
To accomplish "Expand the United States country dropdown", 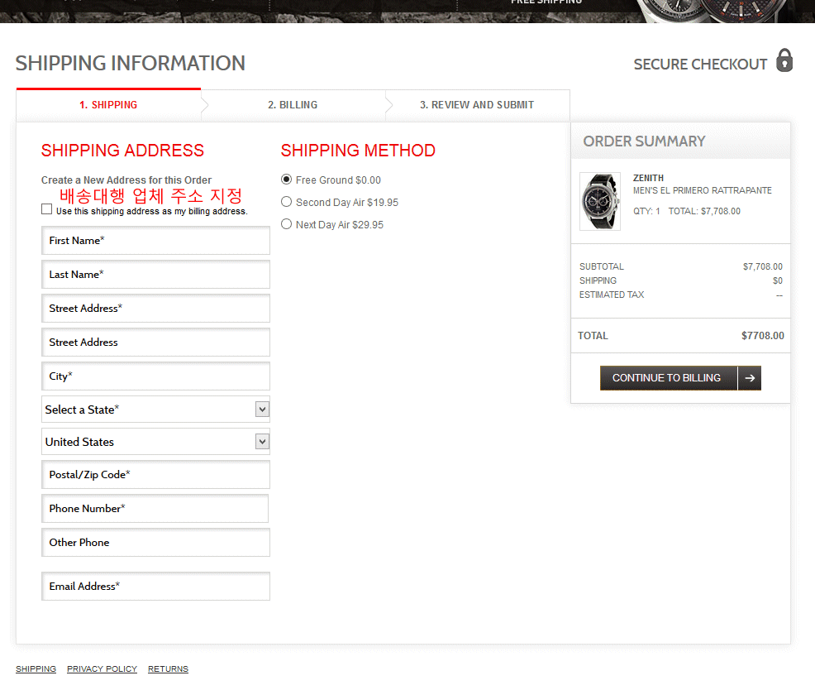I will [155, 442].
